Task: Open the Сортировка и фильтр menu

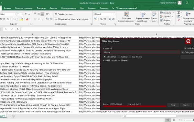Action: 188,17
